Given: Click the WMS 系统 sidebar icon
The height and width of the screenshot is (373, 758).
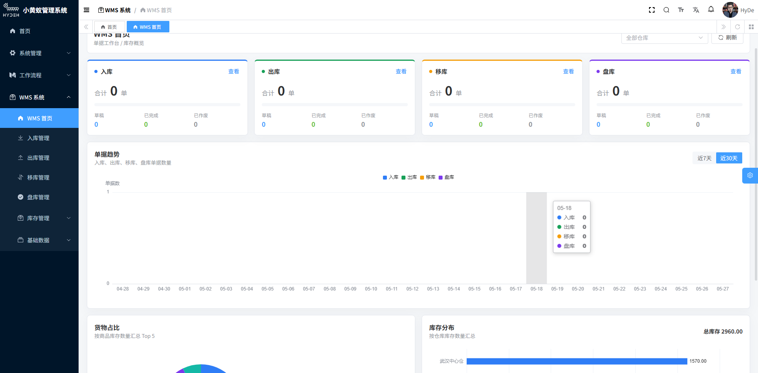Looking at the screenshot, I should tap(13, 97).
